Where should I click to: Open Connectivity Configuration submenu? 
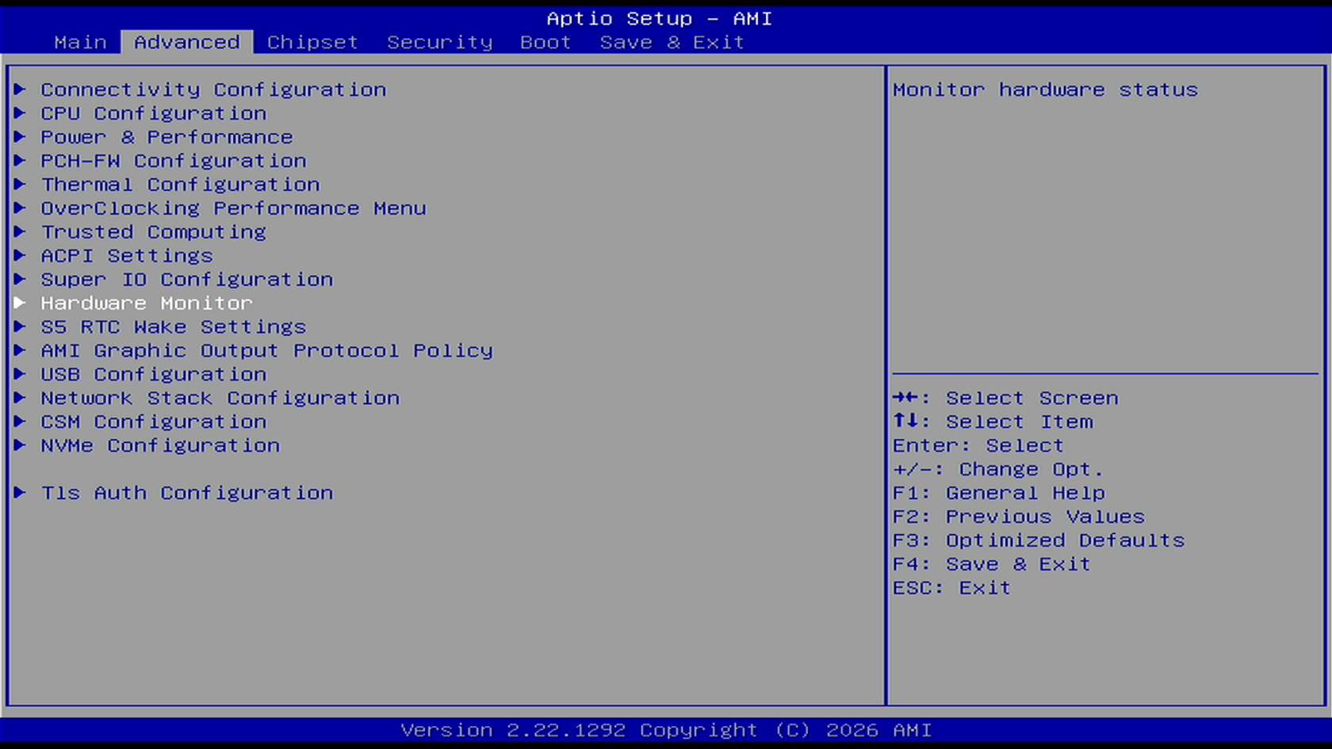pos(213,90)
